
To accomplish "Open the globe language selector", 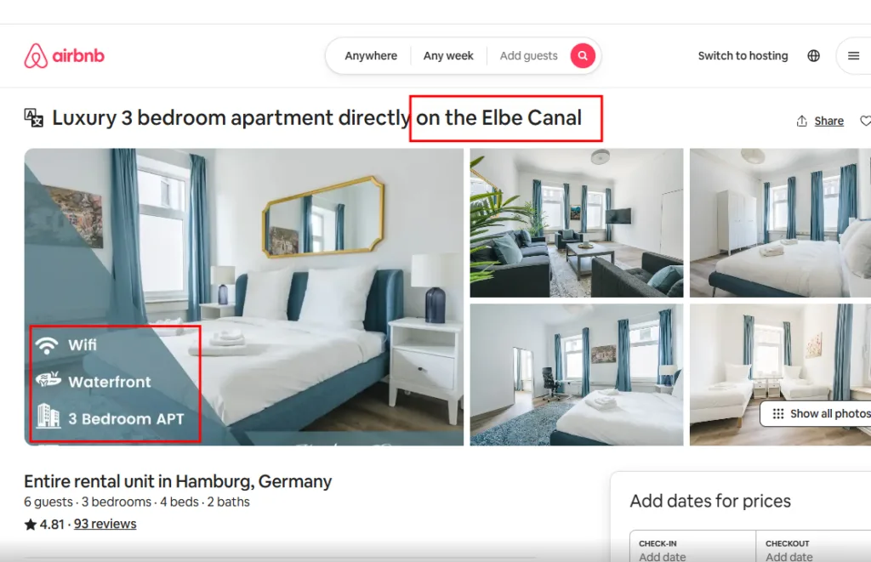I will pyautogui.click(x=813, y=55).
